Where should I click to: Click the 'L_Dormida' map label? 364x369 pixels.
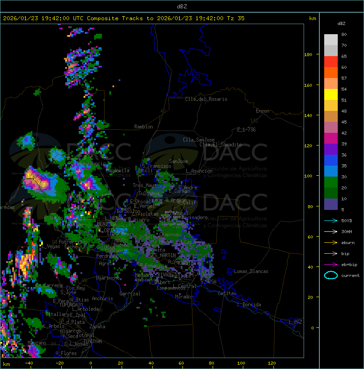(249, 305)
